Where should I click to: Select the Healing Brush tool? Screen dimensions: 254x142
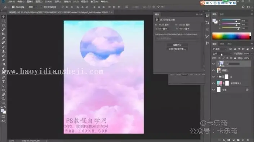[x=3, y=43]
